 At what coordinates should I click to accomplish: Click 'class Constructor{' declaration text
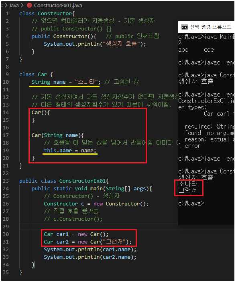point(47,14)
